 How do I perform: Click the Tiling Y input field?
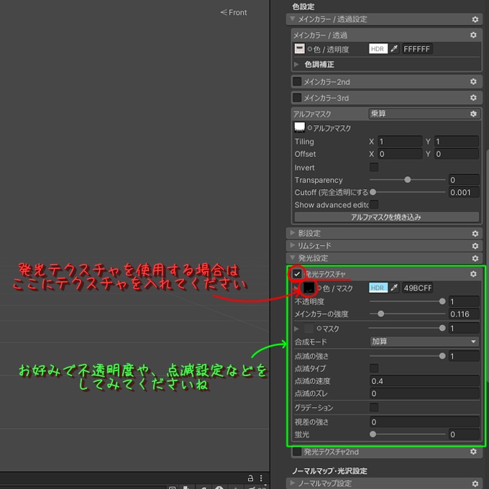pyautogui.click(x=457, y=142)
